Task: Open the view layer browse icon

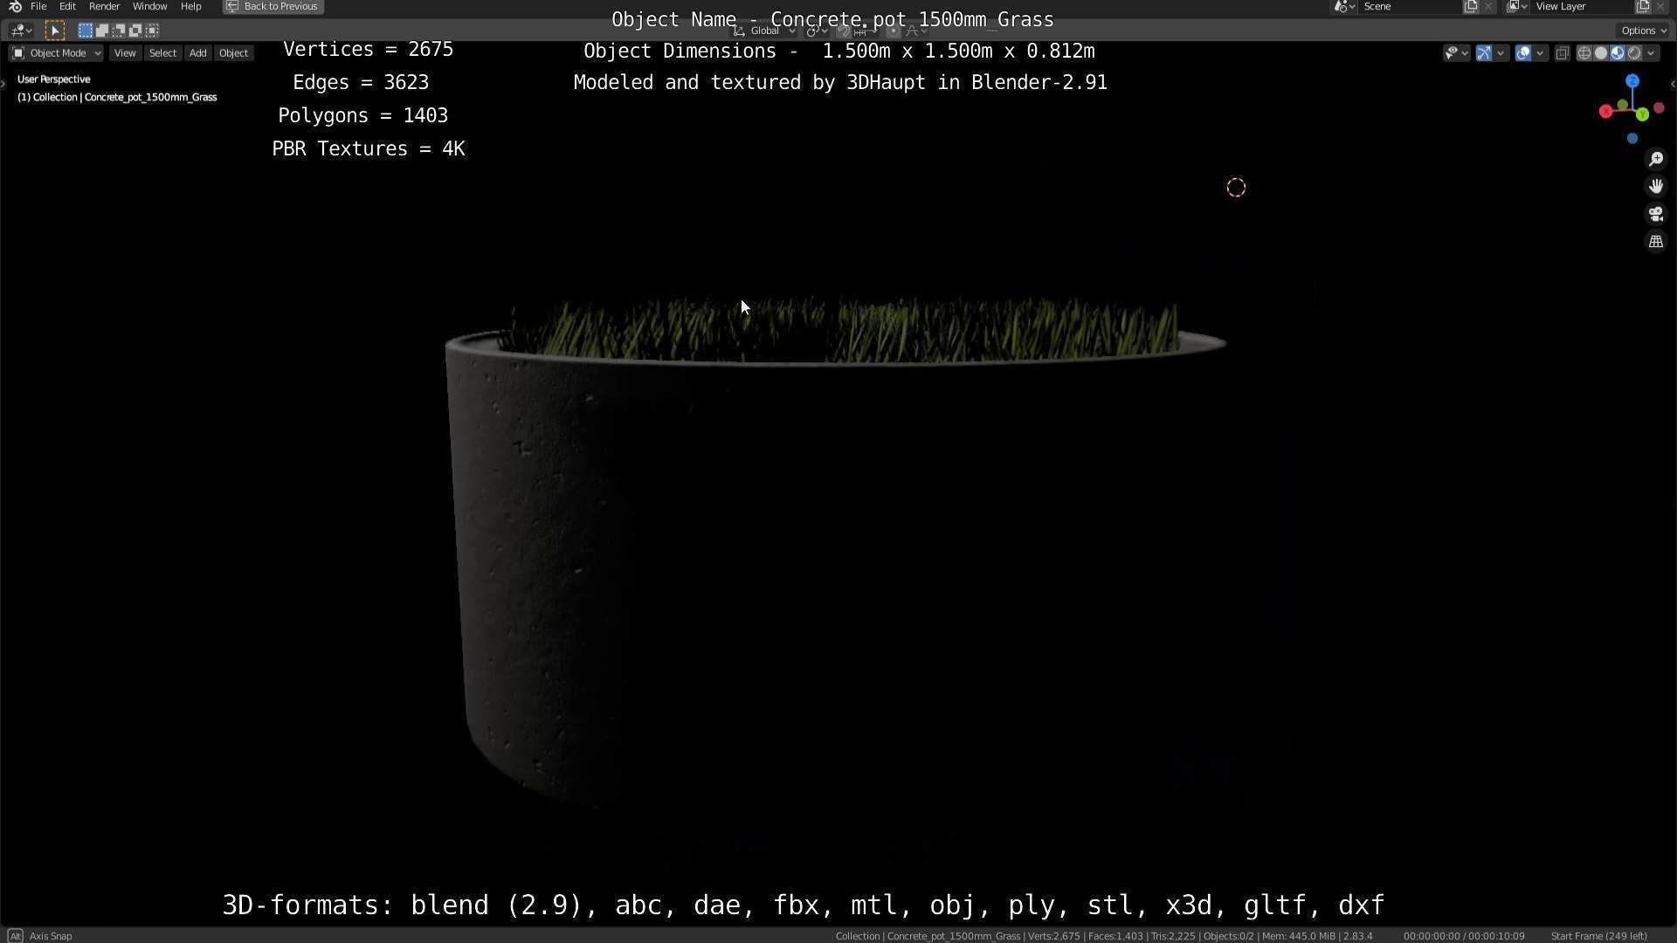Action: [1516, 6]
